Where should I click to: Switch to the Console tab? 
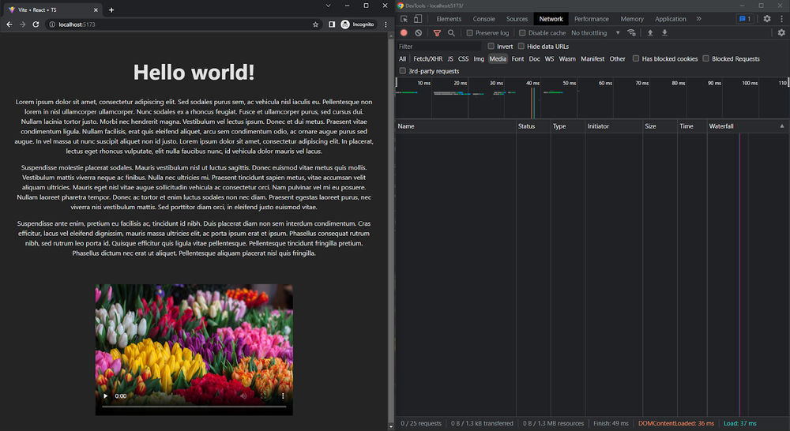coord(483,19)
